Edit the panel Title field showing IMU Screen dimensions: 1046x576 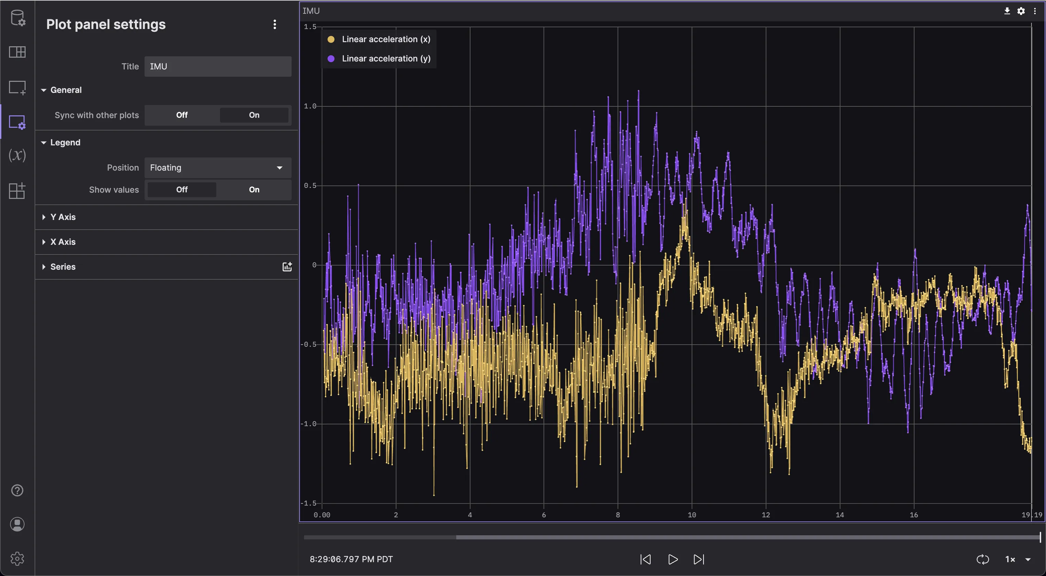[x=217, y=66]
